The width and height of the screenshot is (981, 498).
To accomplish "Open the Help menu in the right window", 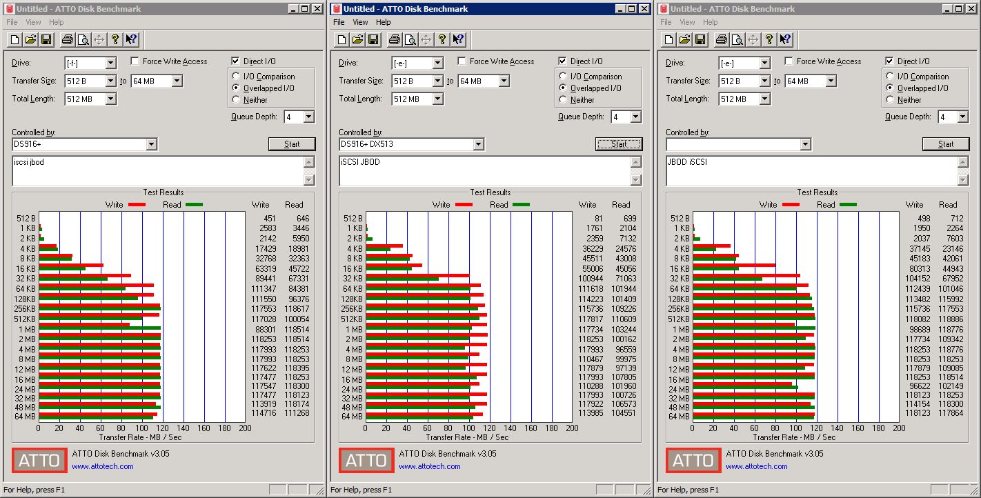I will pos(711,22).
